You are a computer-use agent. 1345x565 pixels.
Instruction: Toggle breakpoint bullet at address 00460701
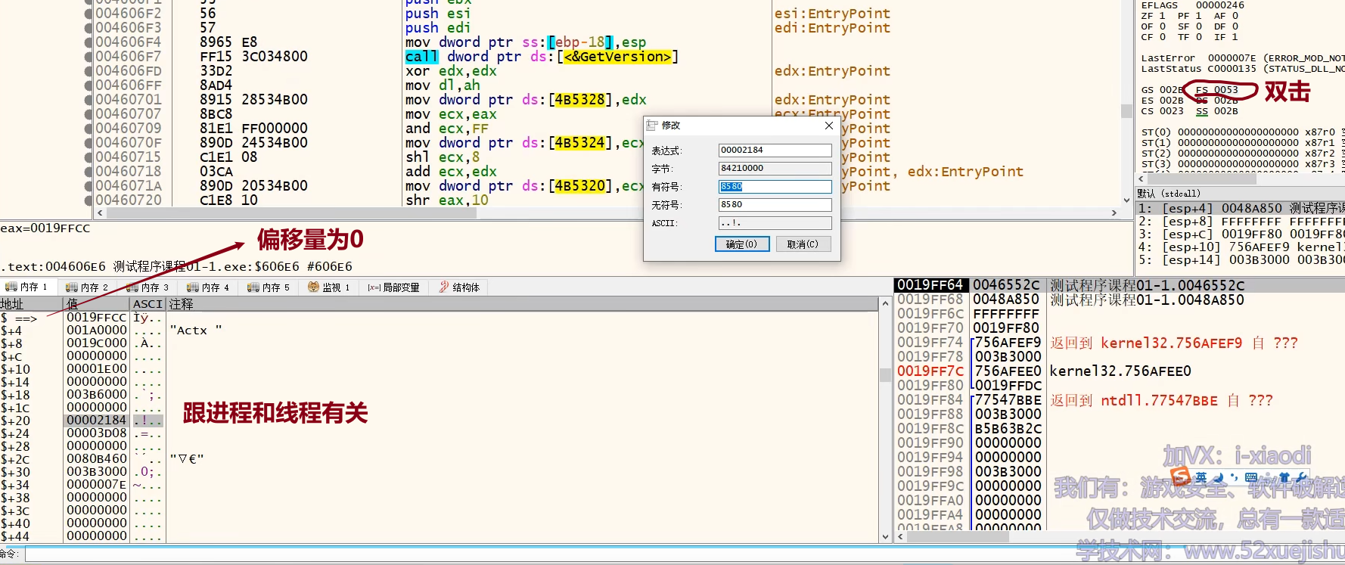click(89, 100)
